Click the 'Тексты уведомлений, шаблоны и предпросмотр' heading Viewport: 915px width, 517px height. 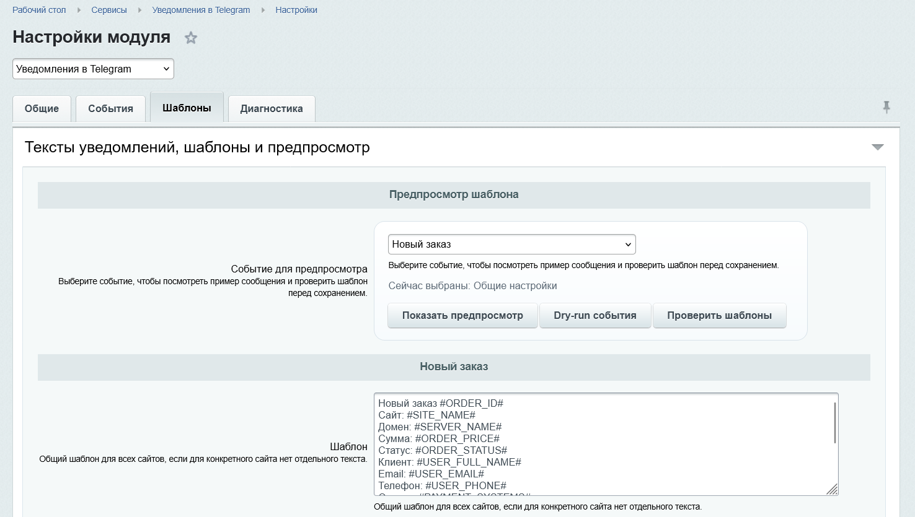tap(197, 147)
